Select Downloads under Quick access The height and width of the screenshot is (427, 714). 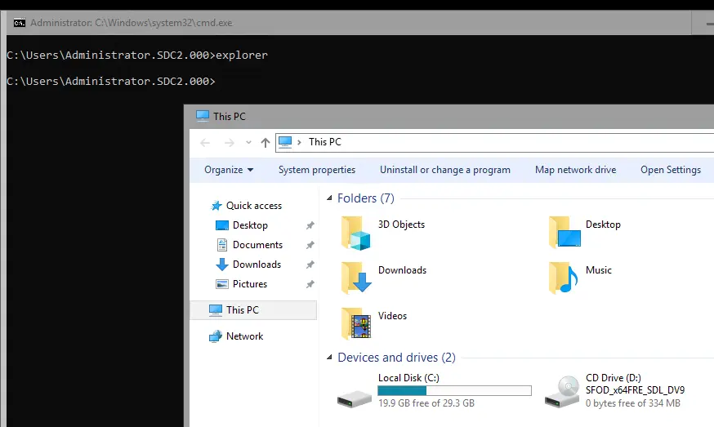pyautogui.click(x=257, y=265)
